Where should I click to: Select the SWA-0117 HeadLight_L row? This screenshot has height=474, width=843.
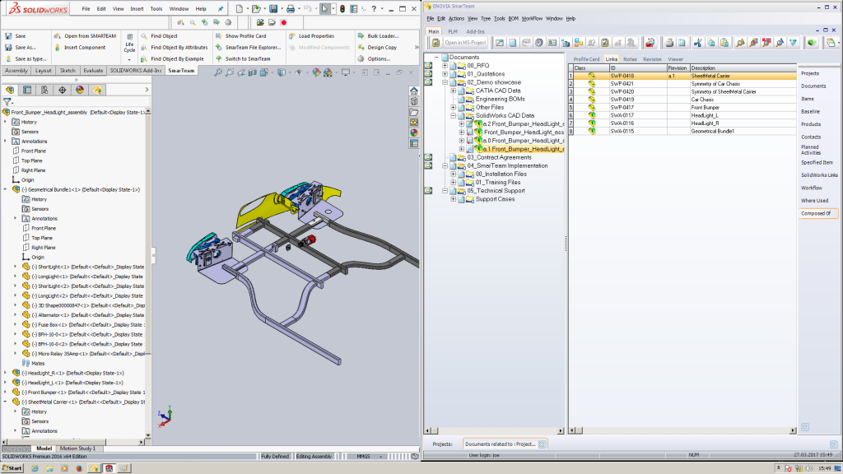pyautogui.click(x=682, y=115)
